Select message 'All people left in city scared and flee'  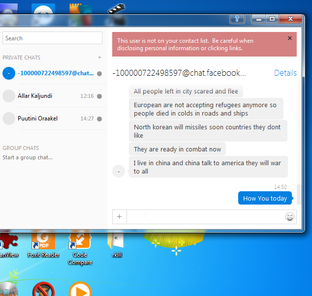pos(186,91)
